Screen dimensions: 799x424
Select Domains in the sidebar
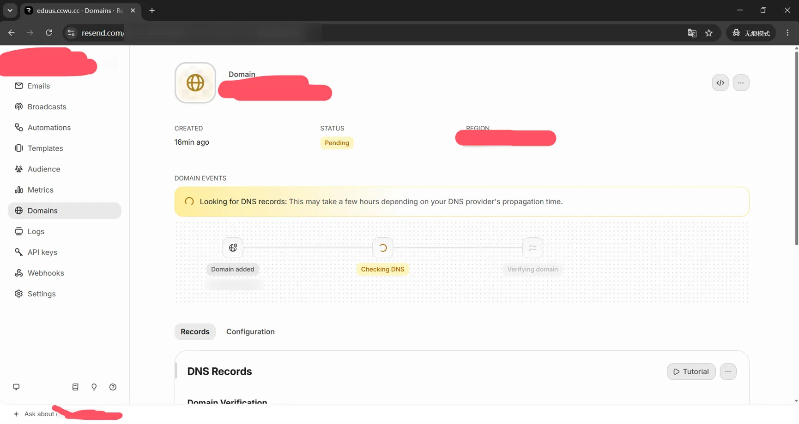(x=65, y=211)
